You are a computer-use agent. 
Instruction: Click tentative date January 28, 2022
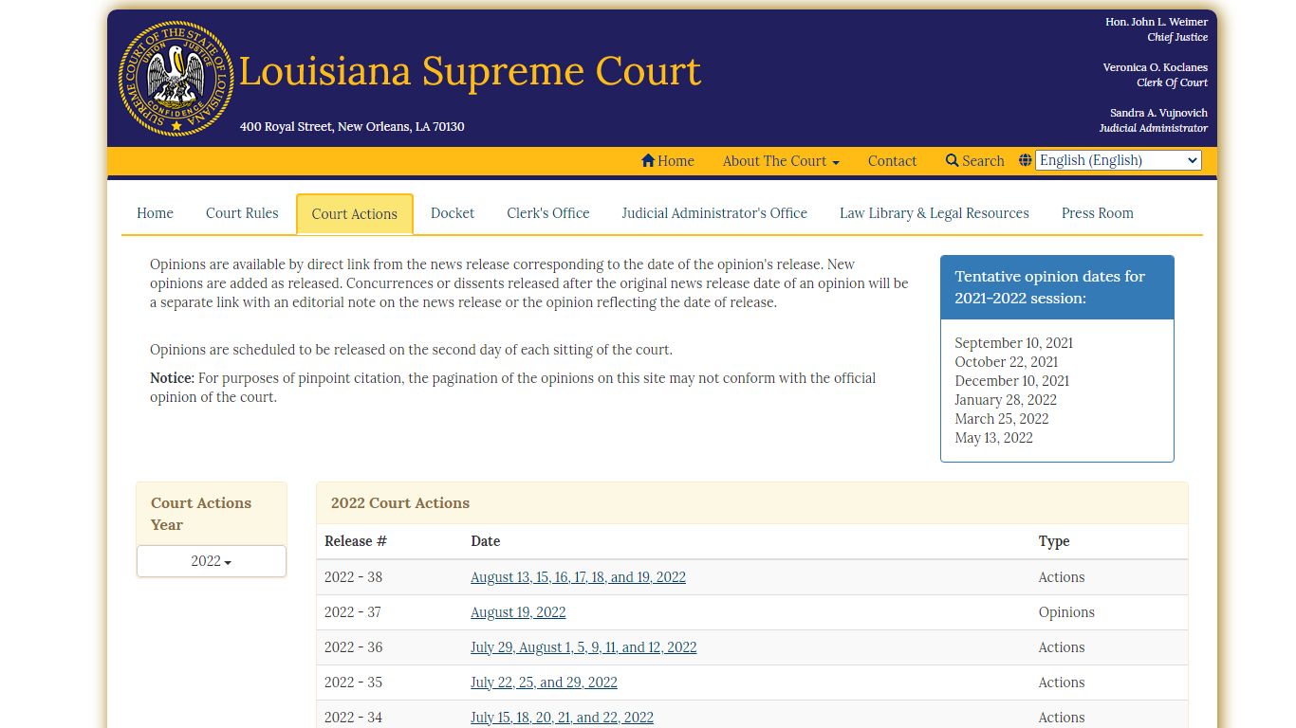coord(1006,400)
